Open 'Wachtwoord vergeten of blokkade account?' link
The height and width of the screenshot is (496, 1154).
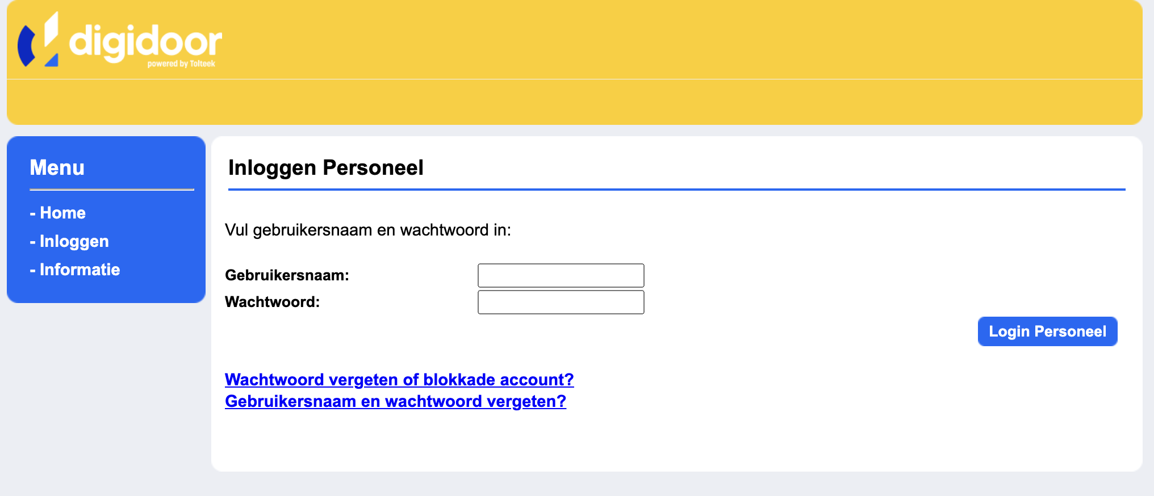coord(399,379)
